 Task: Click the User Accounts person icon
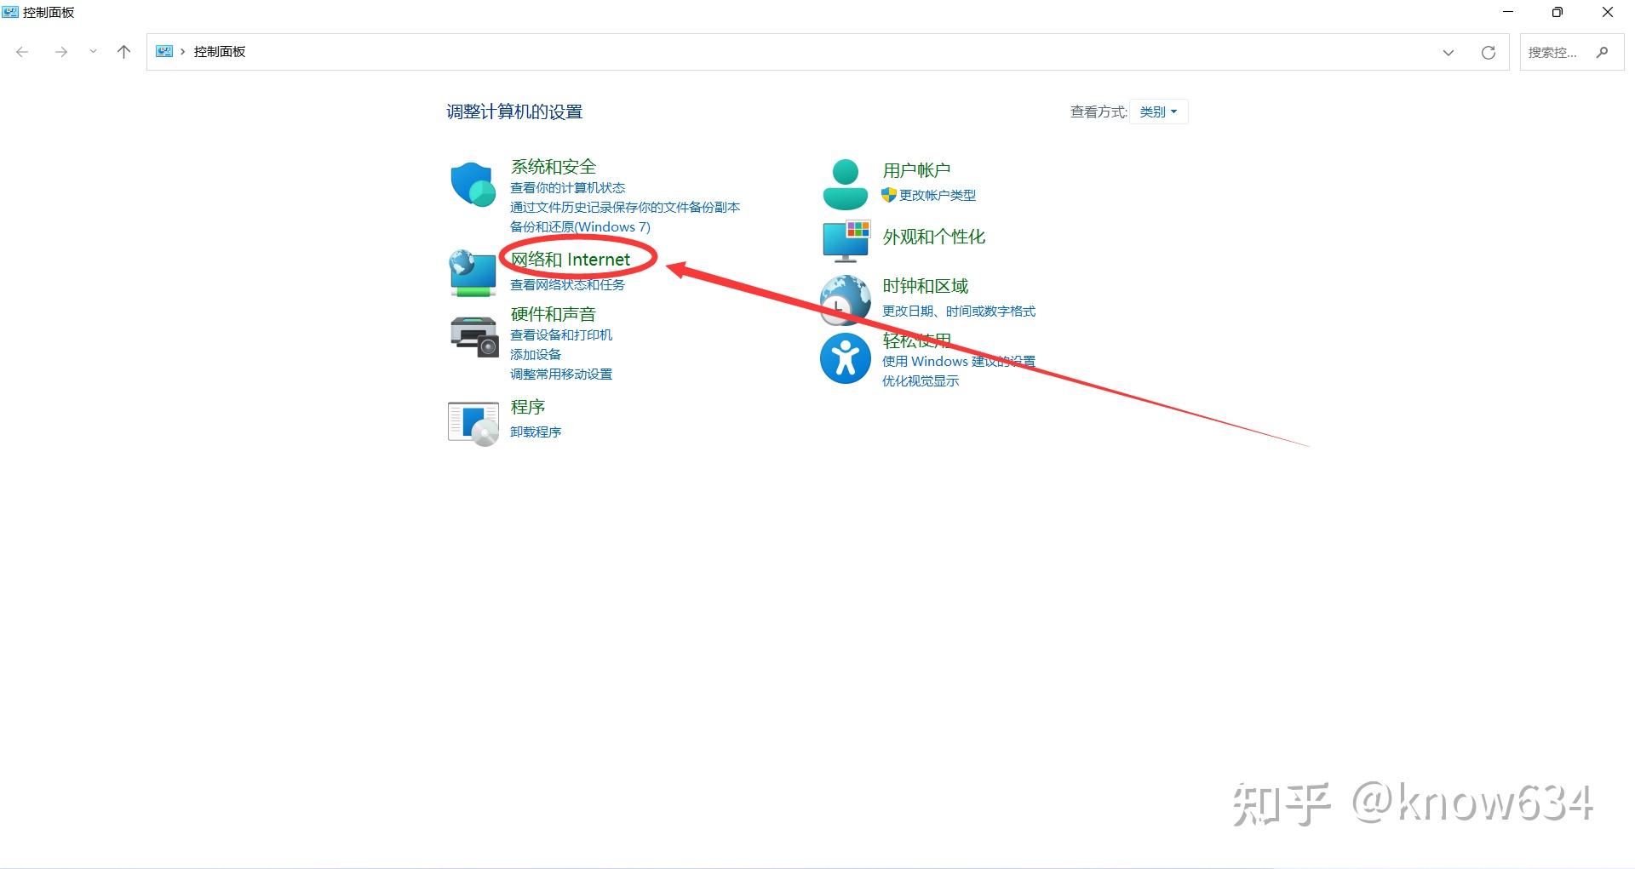(845, 184)
